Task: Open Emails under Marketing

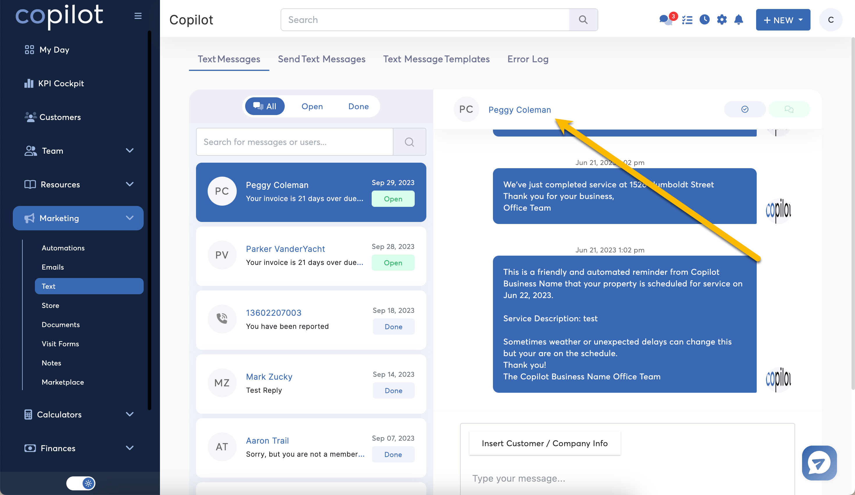Action: [53, 267]
